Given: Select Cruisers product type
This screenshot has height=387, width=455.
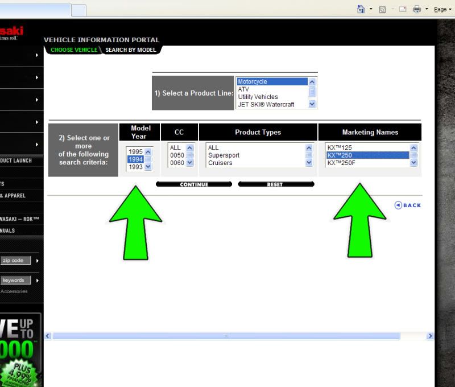Looking at the screenshot, I should pos(255,163).
